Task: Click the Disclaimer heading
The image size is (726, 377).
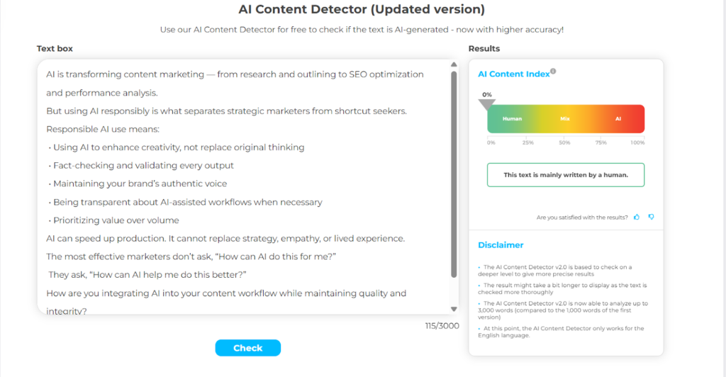Action: tap(501, 245)
